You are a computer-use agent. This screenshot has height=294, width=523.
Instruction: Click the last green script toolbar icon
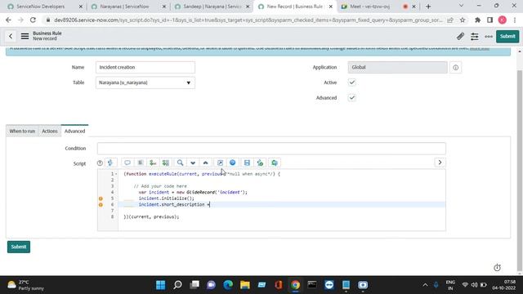[275, 163]
